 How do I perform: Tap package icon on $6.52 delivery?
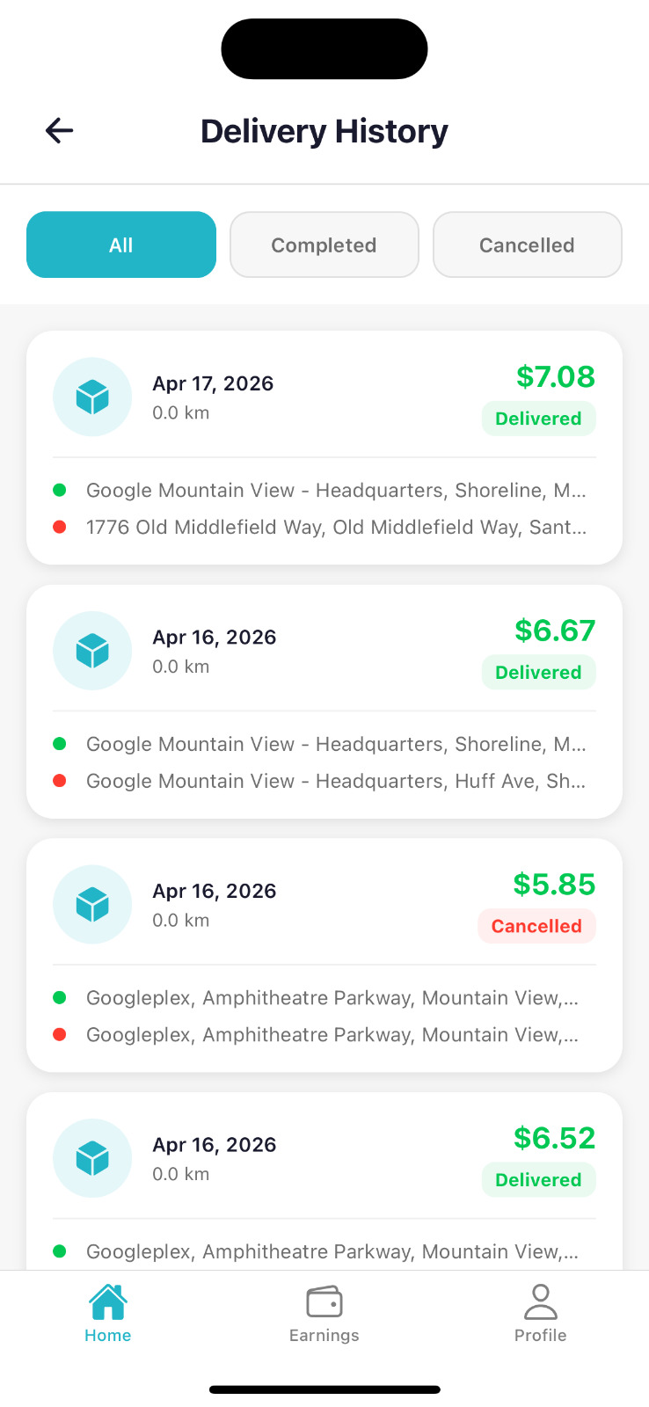coord(92,1158)
